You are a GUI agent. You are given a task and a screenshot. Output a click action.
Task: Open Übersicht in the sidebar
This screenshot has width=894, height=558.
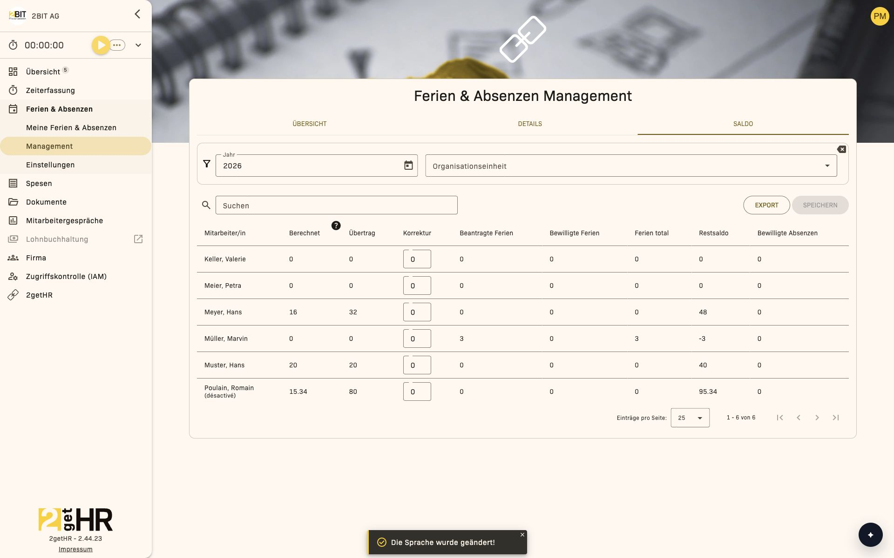click(75, 72)
